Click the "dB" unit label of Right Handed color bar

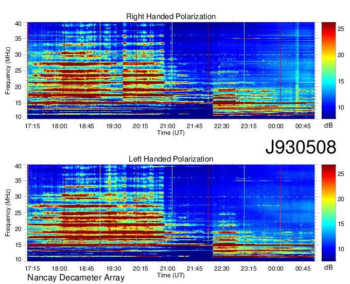pyautogui.click(x=328, y=126)
